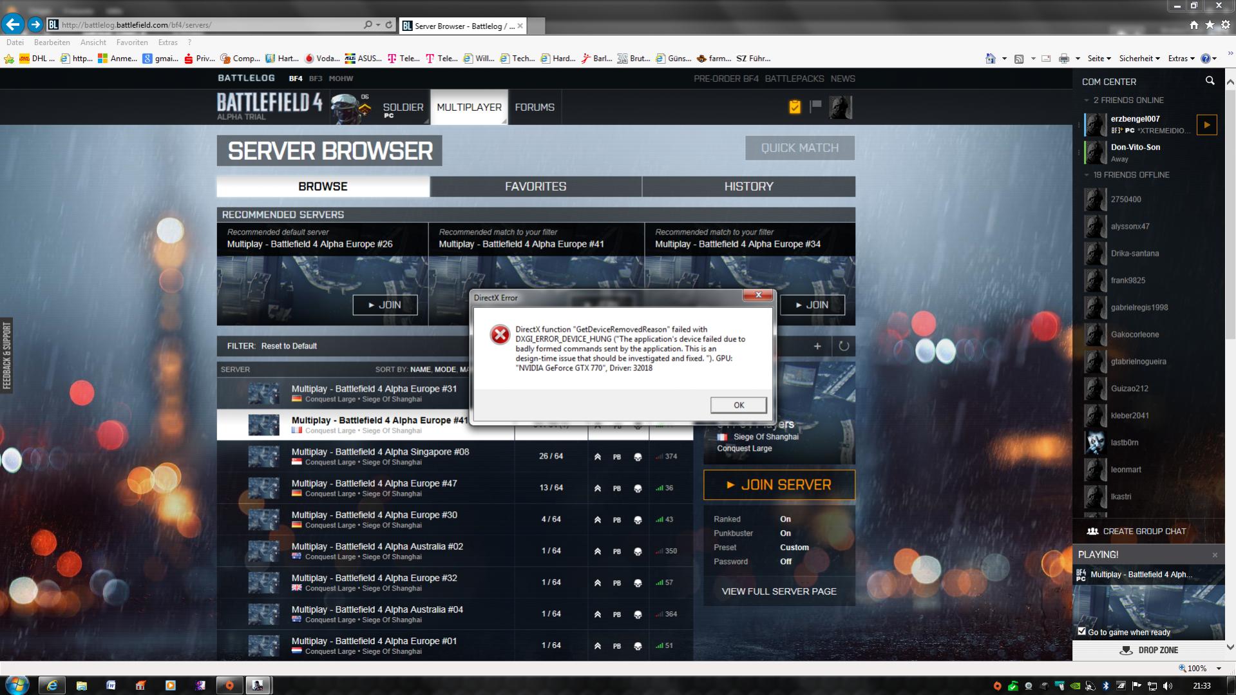Open the Datei menu
The height and width of the screenshot is (695, 1236).
click(x=15, y=43)
